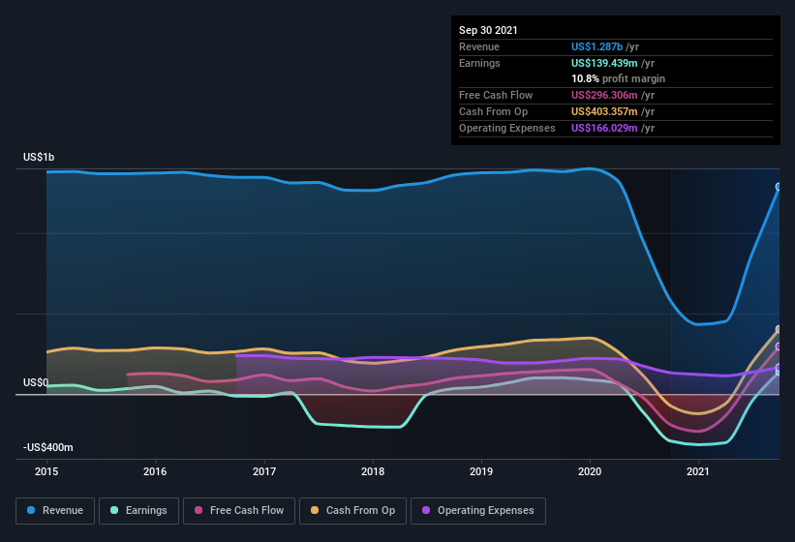
Task: Click the US$1b y-axis label
Action: coord(39,157)
